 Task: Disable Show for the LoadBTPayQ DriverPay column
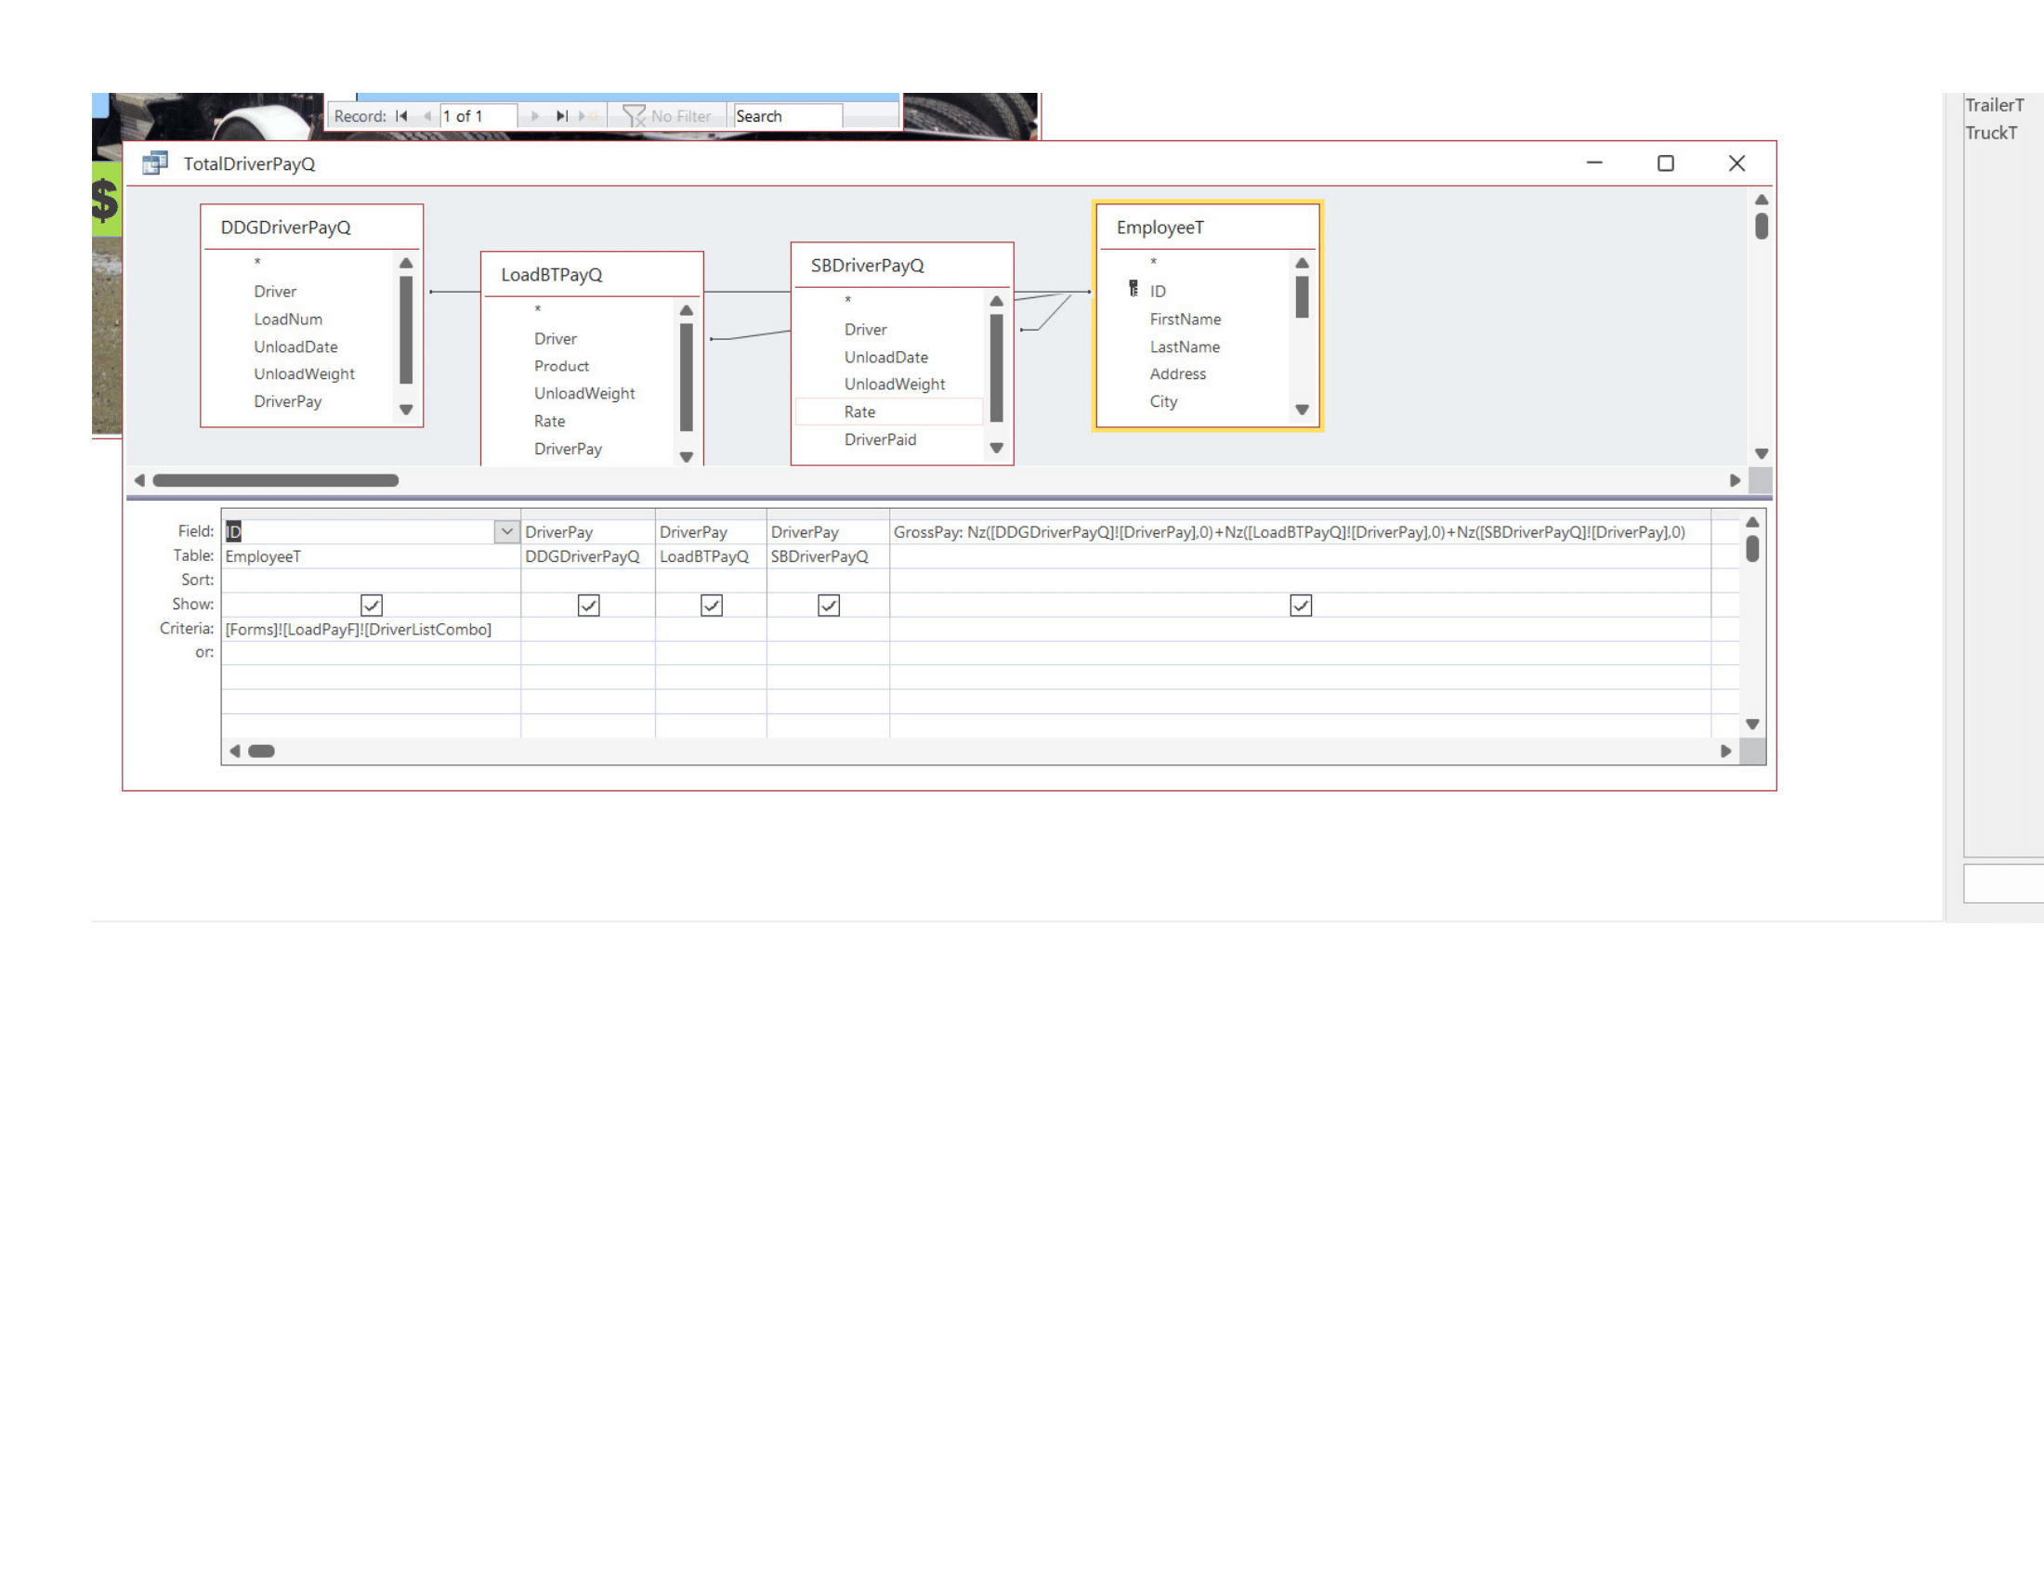point(712,606)
